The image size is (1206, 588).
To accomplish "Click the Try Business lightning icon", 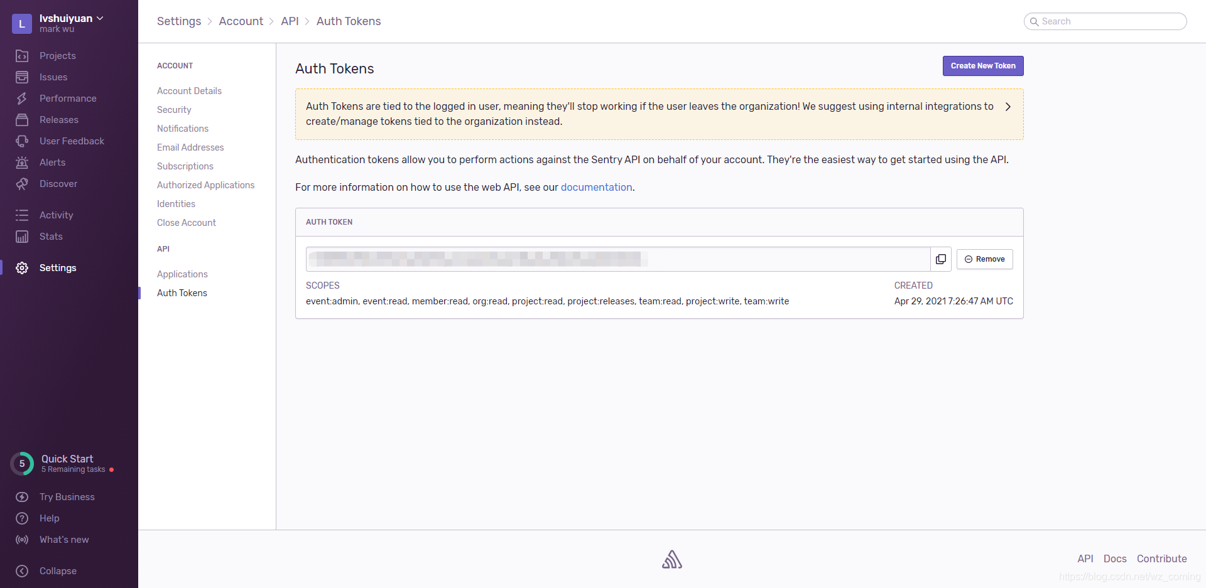I will 22,497.
